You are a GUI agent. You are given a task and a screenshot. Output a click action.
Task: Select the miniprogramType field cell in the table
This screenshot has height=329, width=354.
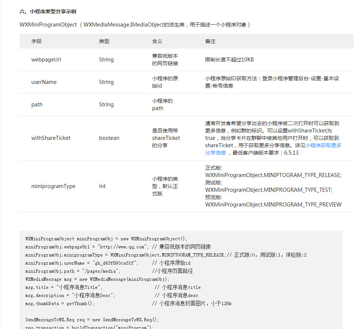(53, 186)
